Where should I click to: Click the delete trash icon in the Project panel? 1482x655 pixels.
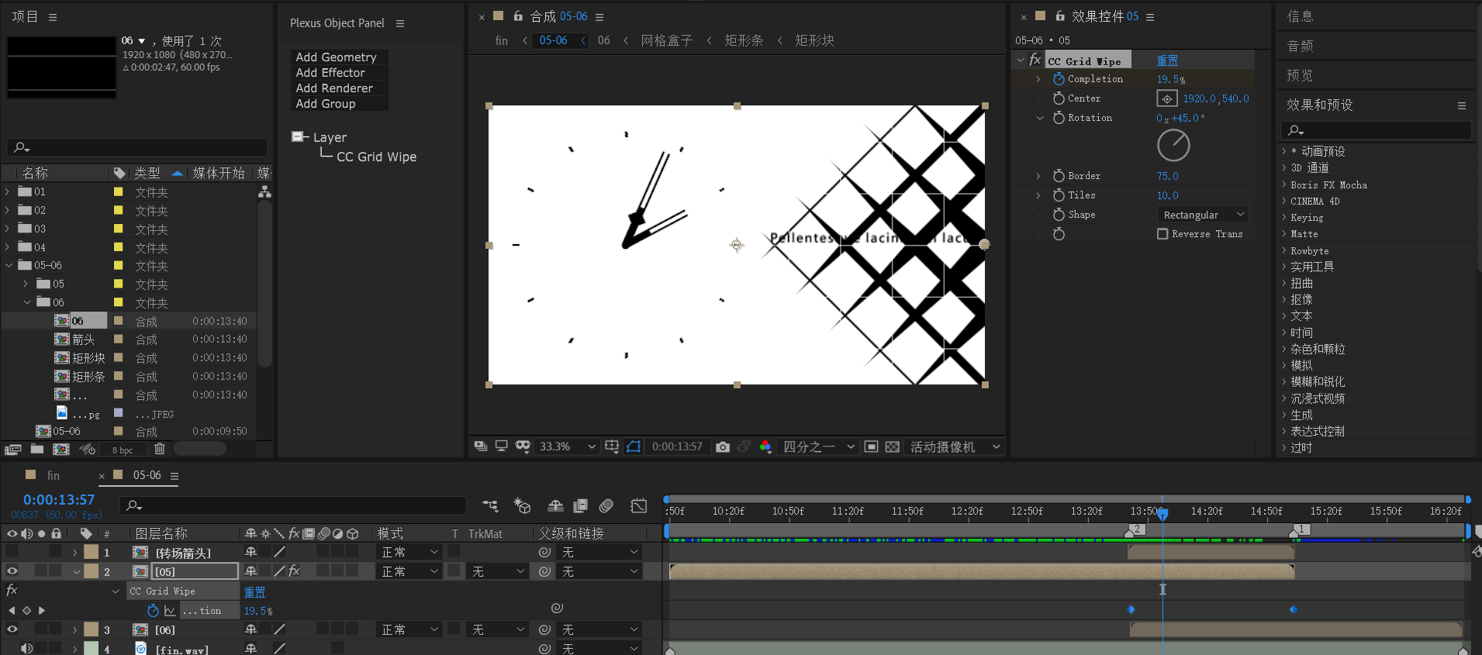click(160, 449)
